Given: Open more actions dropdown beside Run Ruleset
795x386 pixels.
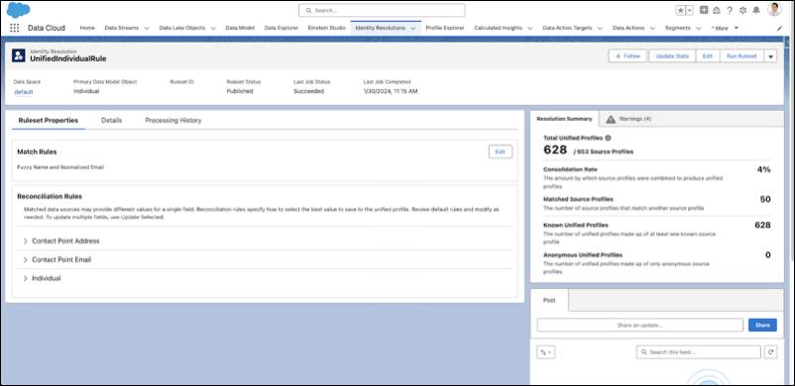Looking at the screenshot, I should pos(770,56).
